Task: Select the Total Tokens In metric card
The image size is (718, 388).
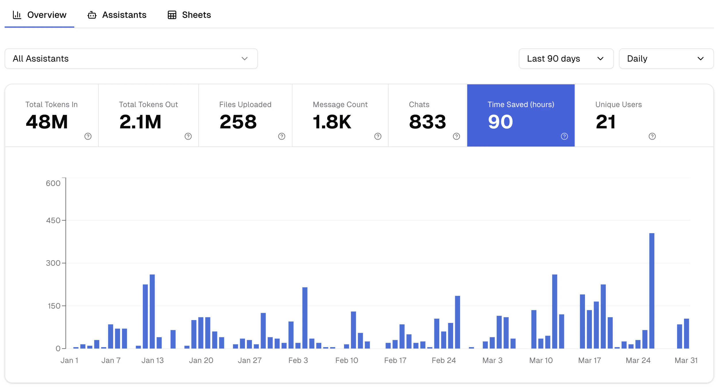Action: click(x=51, y=115)
